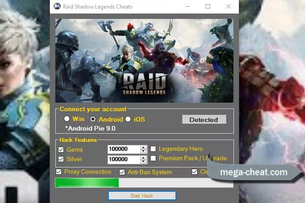This screenshot has height=203, width=305.
Task: Select the iOS radio button
Action: [128, 119]
